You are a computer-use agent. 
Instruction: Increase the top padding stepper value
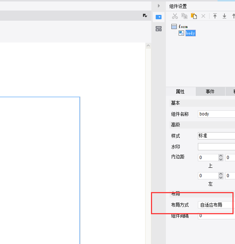pos(221,156)
